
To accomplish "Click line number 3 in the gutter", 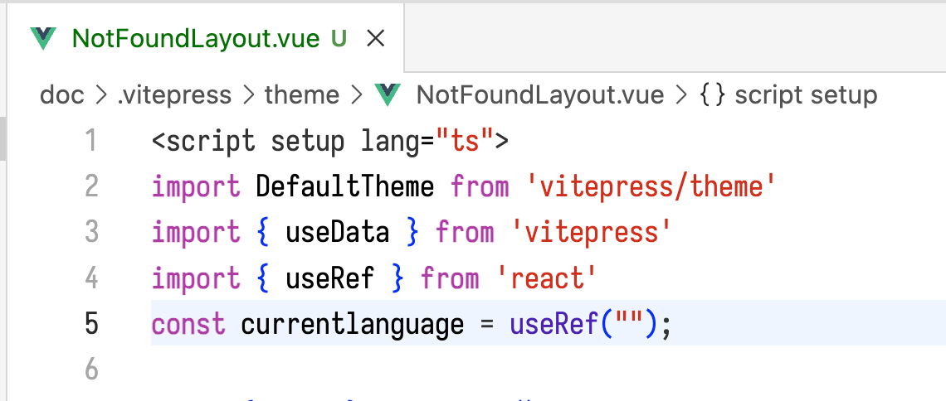I will [91, 233].
